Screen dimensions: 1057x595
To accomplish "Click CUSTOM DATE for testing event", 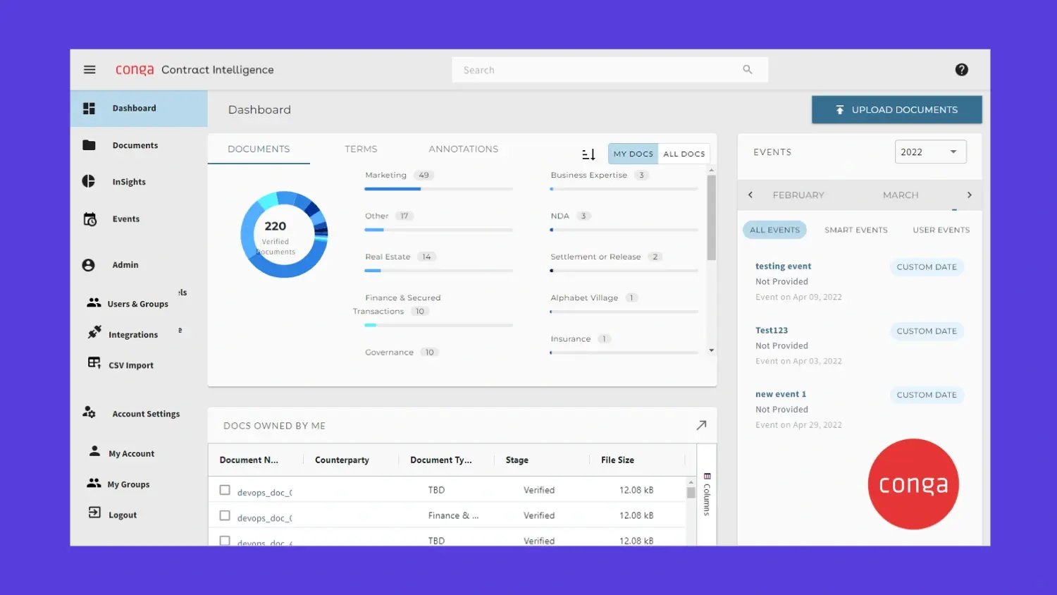I will click(x=927, y=267).
